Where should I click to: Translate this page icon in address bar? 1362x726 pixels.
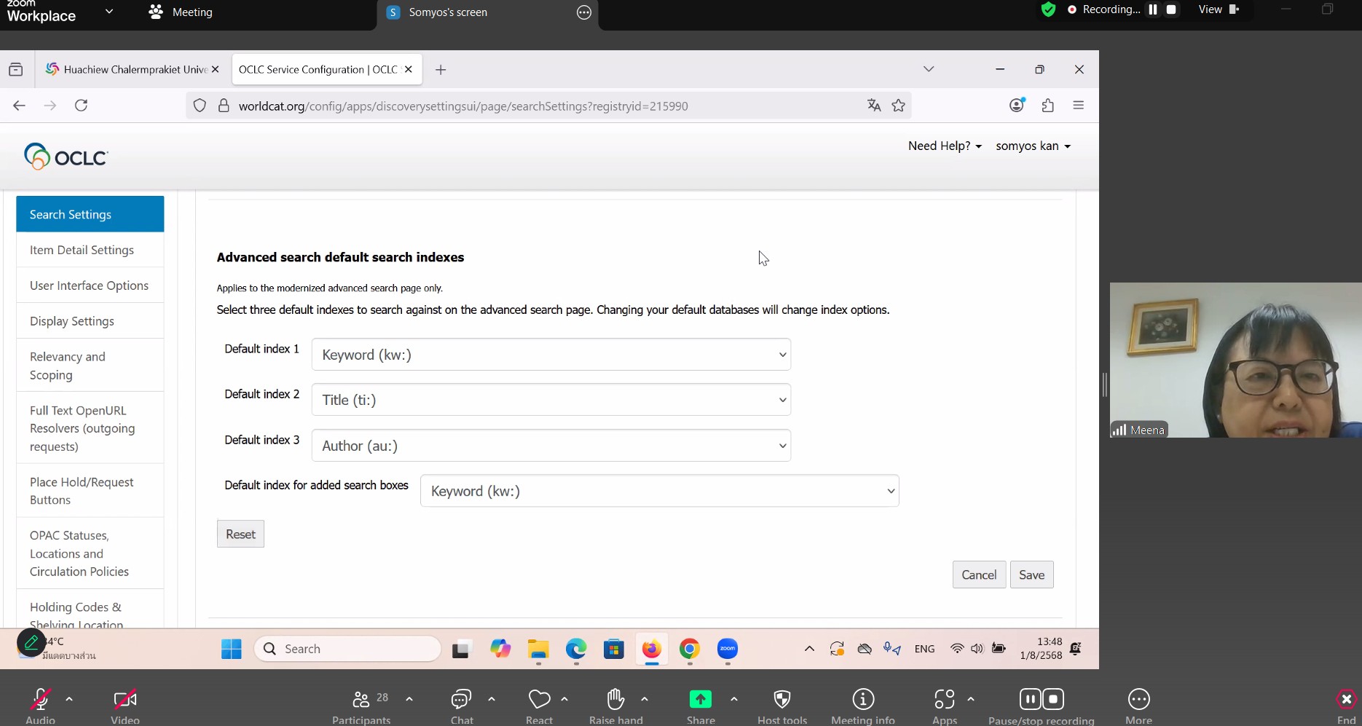[x=874, y=106]
